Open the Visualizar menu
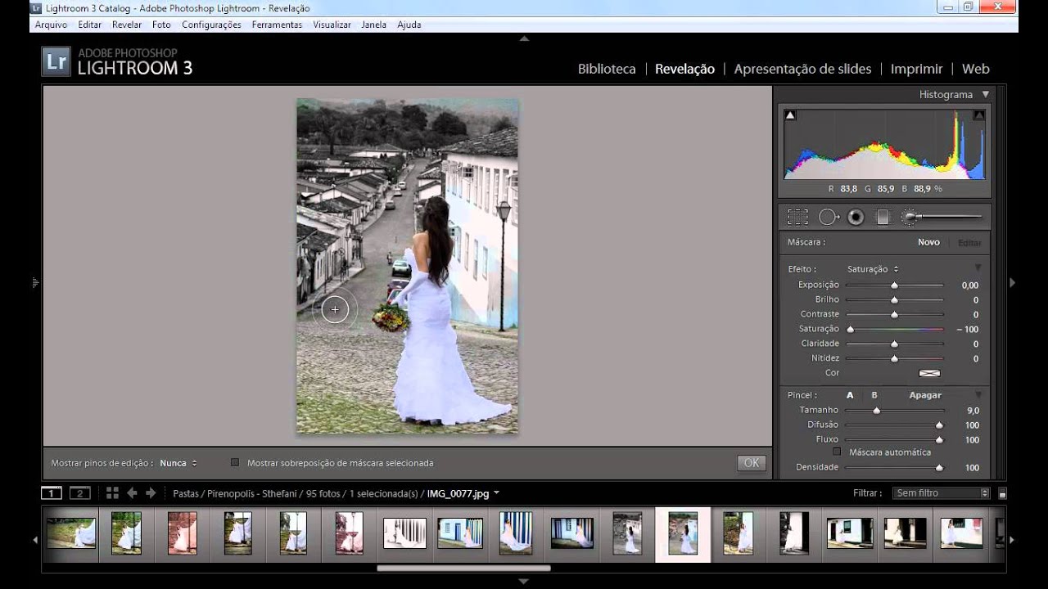Image resolution: width=1048 pixels, height=589 pixels. tap(332, 25)
